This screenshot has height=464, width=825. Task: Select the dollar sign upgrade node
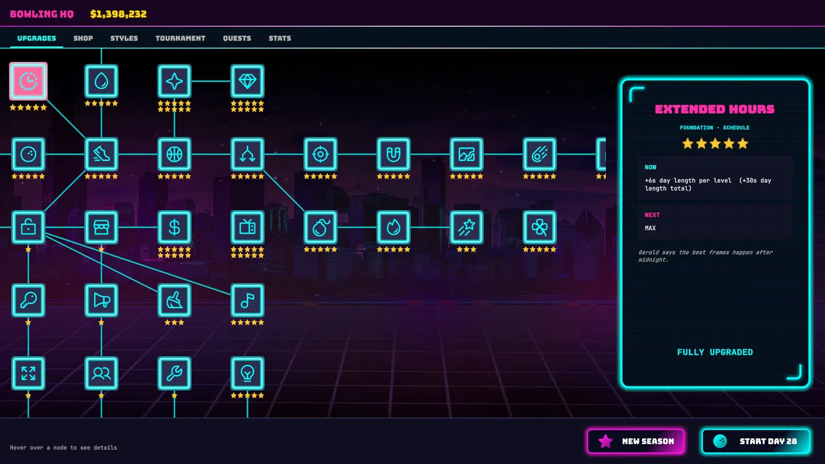click(174, 227)
